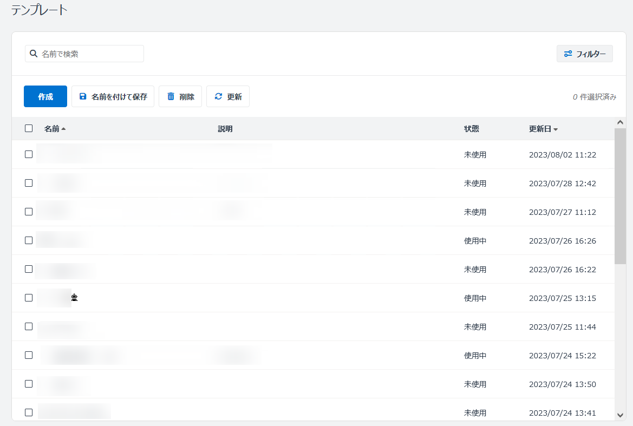Click the small badge icon beside the template name
The height and width of the screenshot is (426, 633).
tap(74, 297)
